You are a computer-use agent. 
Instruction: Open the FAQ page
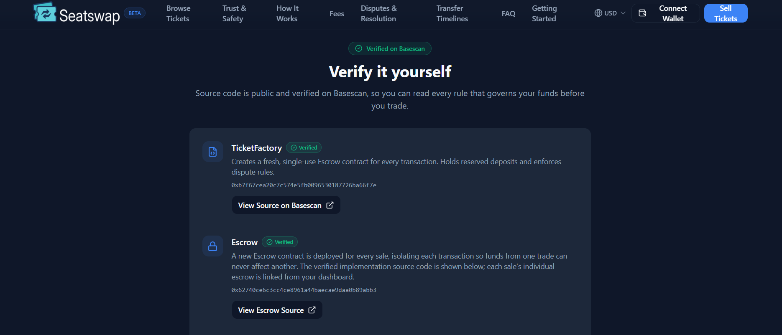point(509,14)
